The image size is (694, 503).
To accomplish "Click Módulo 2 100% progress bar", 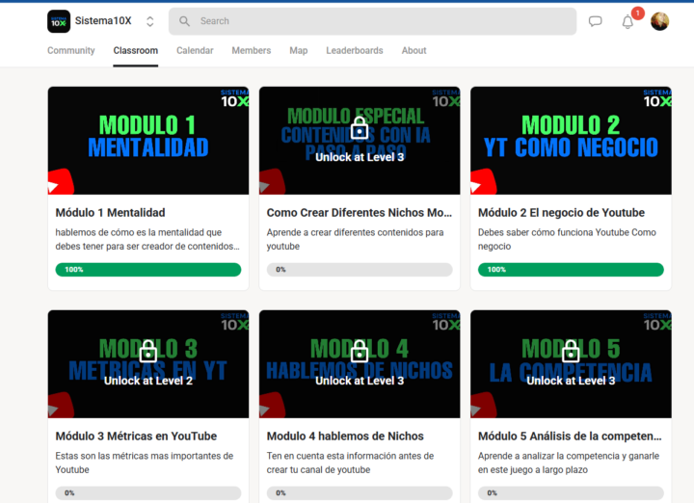I will click(x=571, y=270).
